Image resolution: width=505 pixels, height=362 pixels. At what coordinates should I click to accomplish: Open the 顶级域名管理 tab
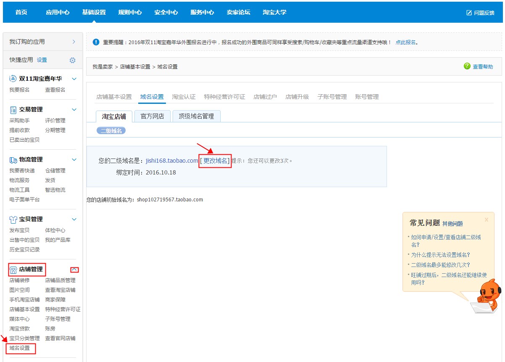click(197, 116)
